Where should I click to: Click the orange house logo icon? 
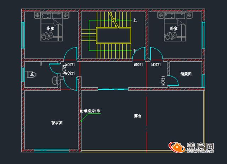point(176,147)
